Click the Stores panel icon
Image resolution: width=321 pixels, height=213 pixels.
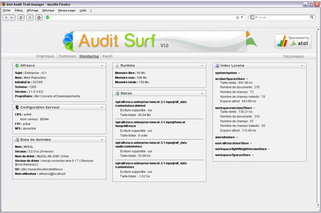[x=117, y=93]
